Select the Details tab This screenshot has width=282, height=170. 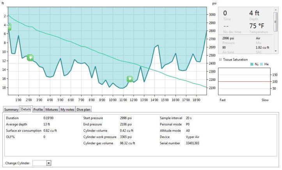(x=26, y=110)
